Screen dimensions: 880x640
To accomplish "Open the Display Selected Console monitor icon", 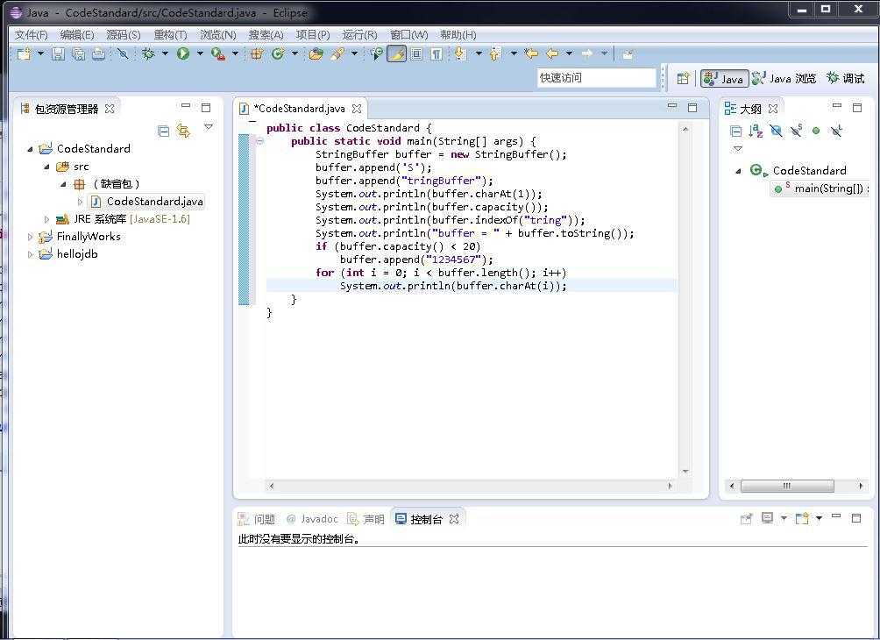I will pyautogui.click(x=767, y=518).
